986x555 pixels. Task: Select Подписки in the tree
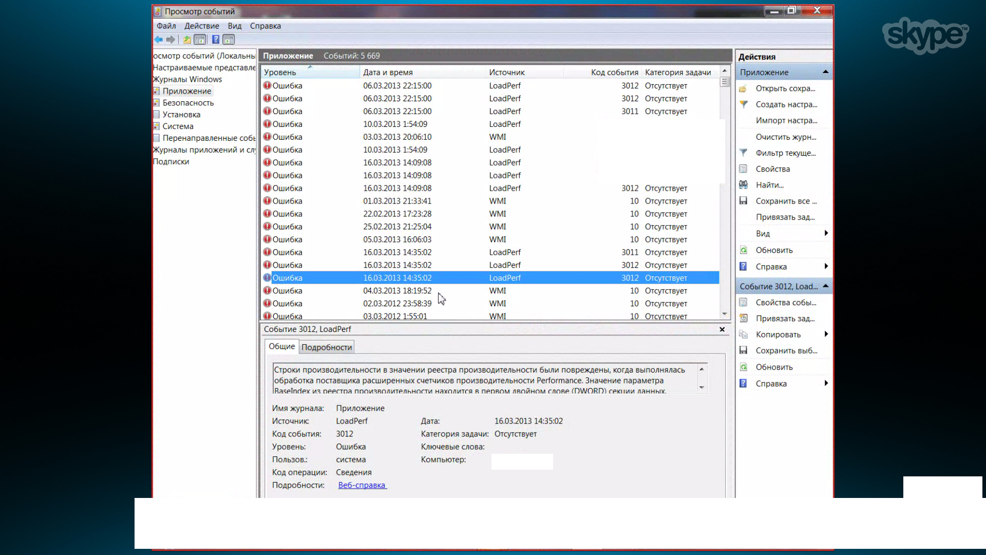click(171, 161)
